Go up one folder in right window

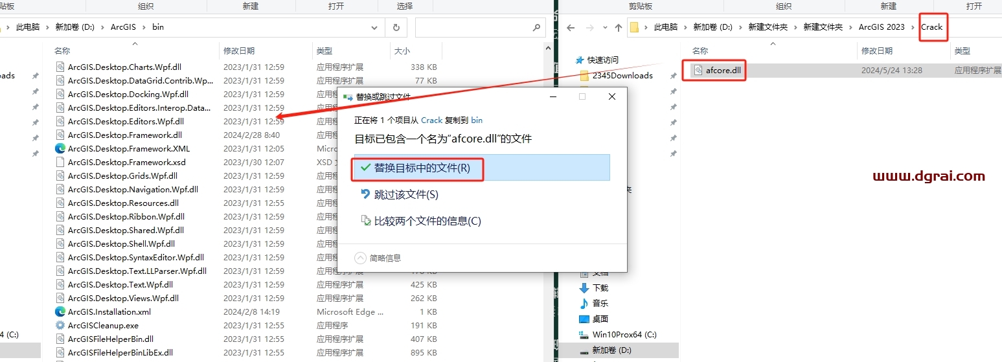[619, 27]
